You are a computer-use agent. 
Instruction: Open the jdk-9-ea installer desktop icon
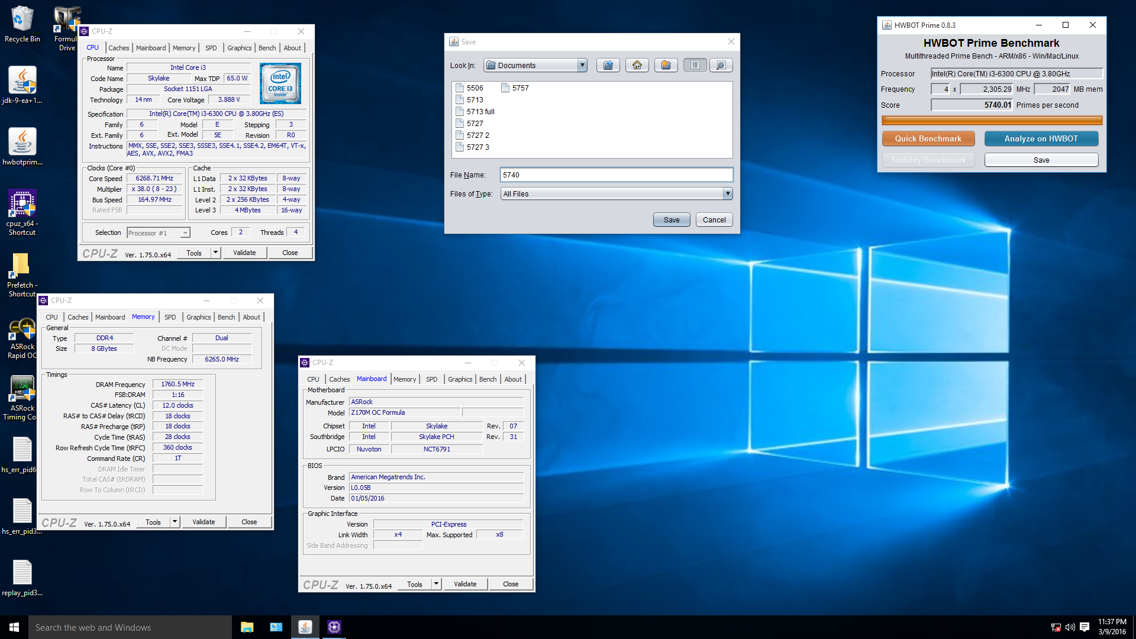tap(22, 86)
